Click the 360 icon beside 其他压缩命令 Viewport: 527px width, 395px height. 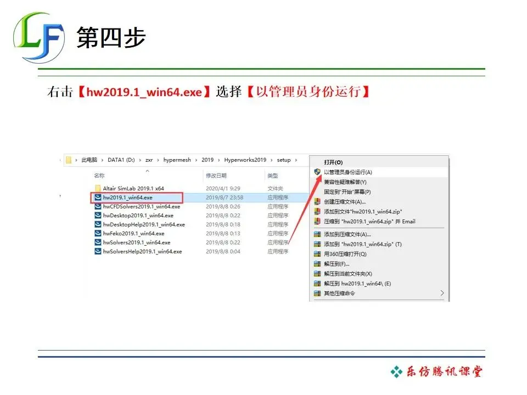(317, 293)
